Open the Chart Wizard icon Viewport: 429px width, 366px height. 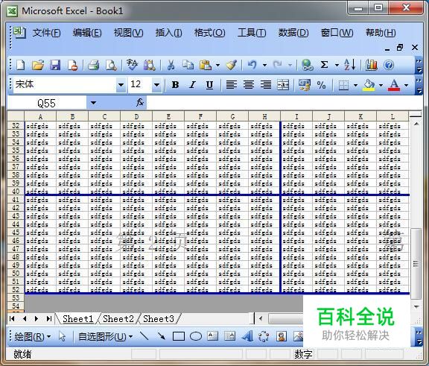(371, 65)
